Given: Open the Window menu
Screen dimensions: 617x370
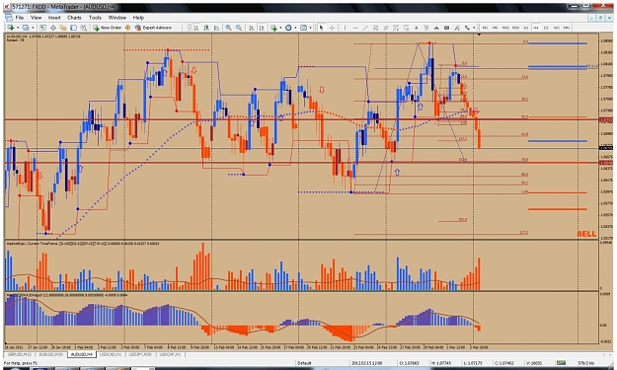Looking at the screenshot, I should coord(116,18).
